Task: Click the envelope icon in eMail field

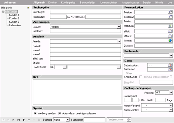Action: coord(170,31)
